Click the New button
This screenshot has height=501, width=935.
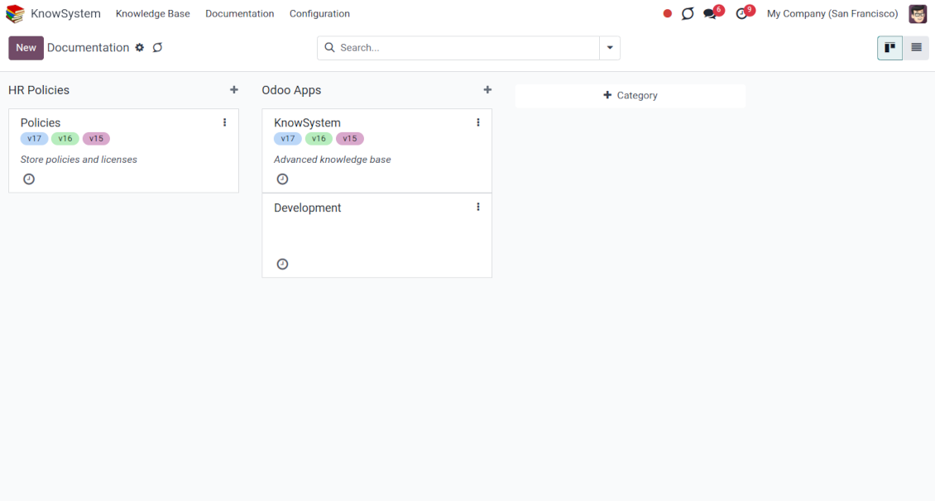click(26, 48)
